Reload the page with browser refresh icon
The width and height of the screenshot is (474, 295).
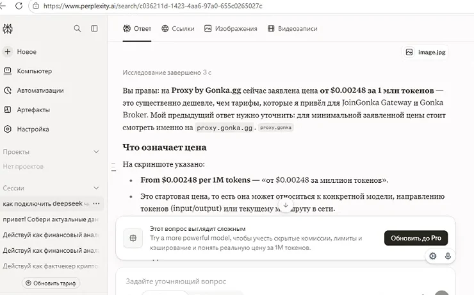(19, 6)
